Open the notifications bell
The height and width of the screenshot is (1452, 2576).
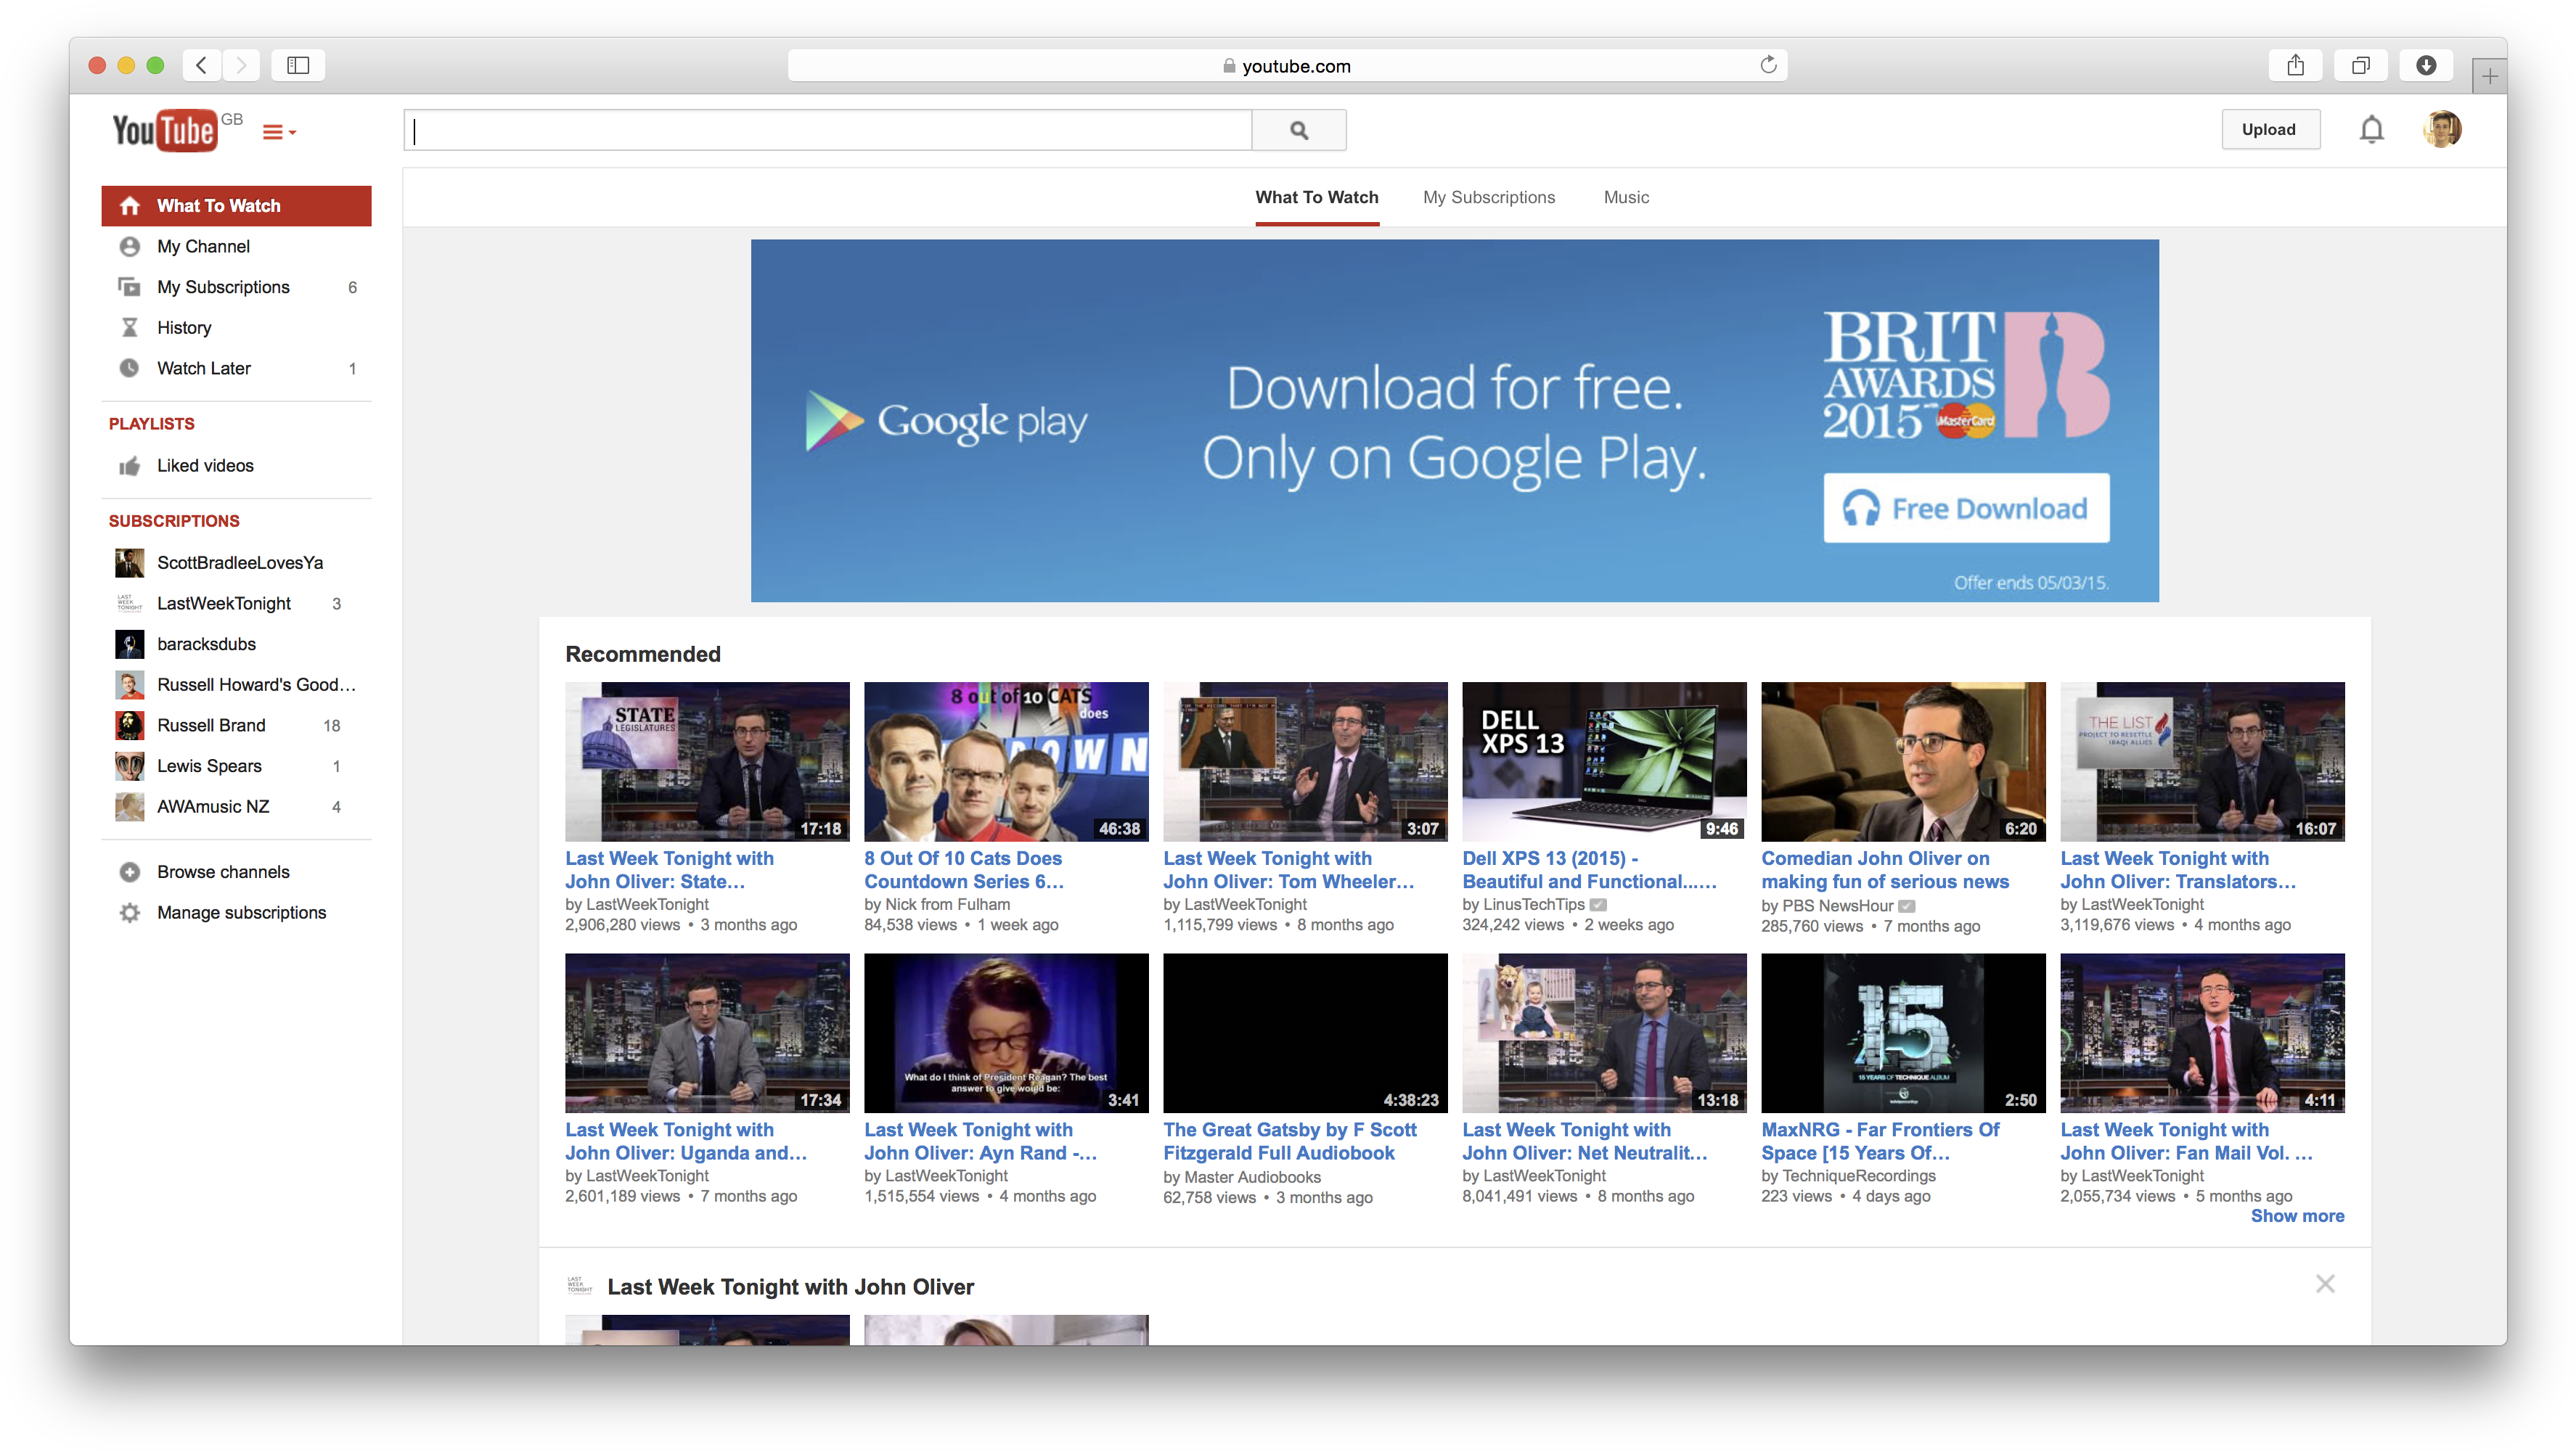(x=2371, y=130)
